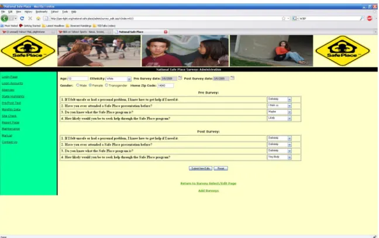
Task: Click the Reset button
Action: pyautogui.click(x=220, y=168)
